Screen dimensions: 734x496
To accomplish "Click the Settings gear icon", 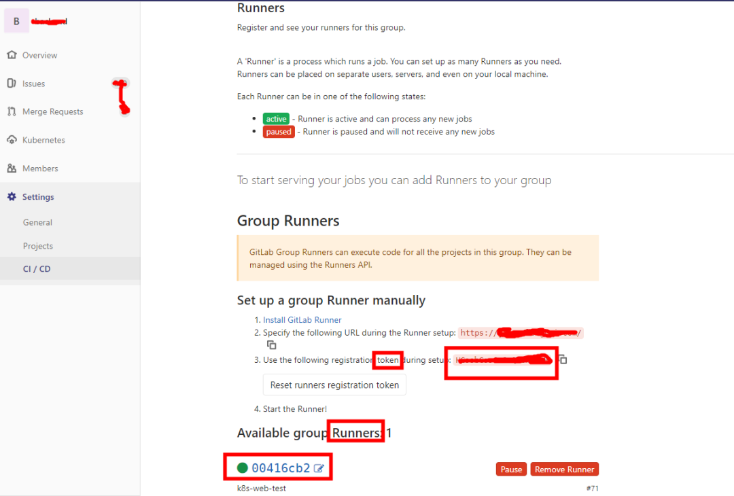I will point(12,196).
